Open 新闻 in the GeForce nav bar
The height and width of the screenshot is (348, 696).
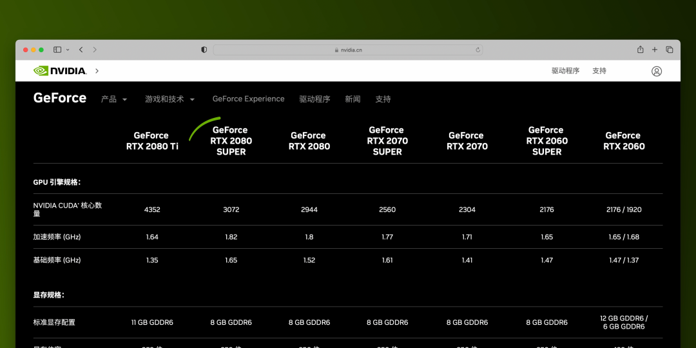353,99
